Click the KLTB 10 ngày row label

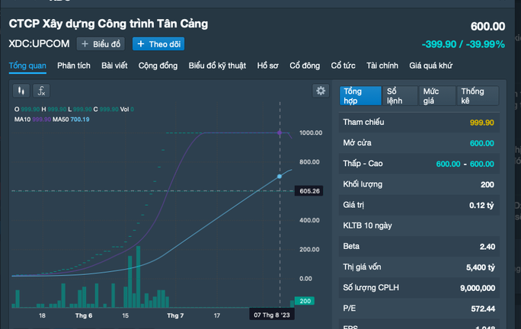367,225
